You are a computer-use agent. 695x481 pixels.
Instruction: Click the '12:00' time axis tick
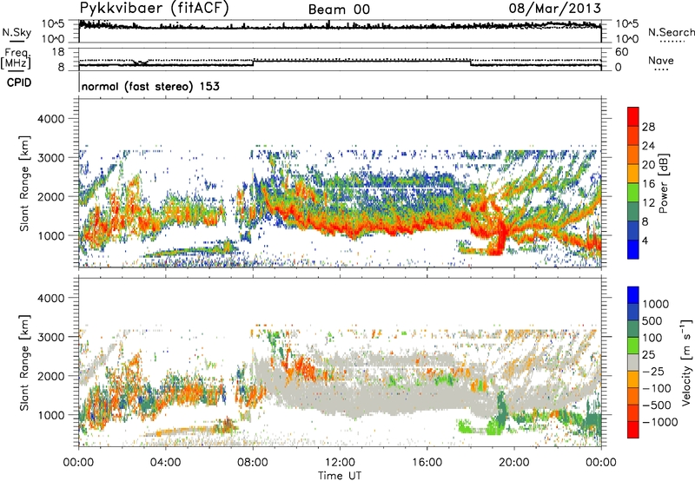tap(340, 463)
